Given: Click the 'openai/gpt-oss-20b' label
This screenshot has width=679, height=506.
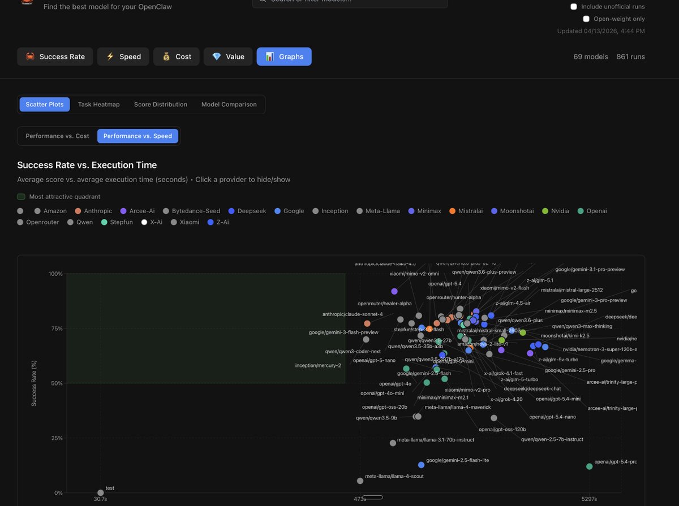Looking at the screenshot, I should [385, 407].
